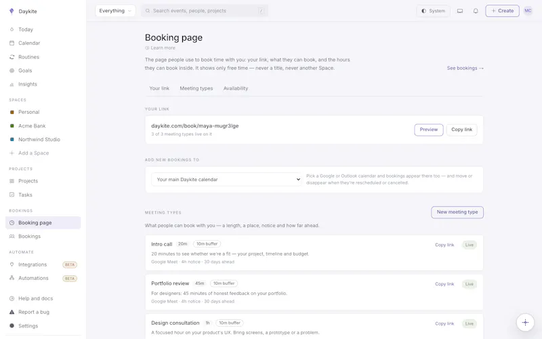542x339 pixels.
Task: Open Help and docs via its icon
Action: 12,298
